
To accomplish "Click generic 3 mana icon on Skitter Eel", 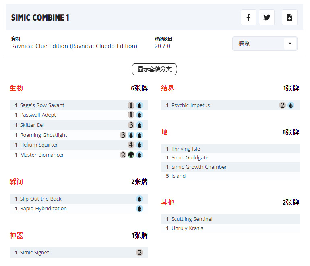I will pos(131,125).
